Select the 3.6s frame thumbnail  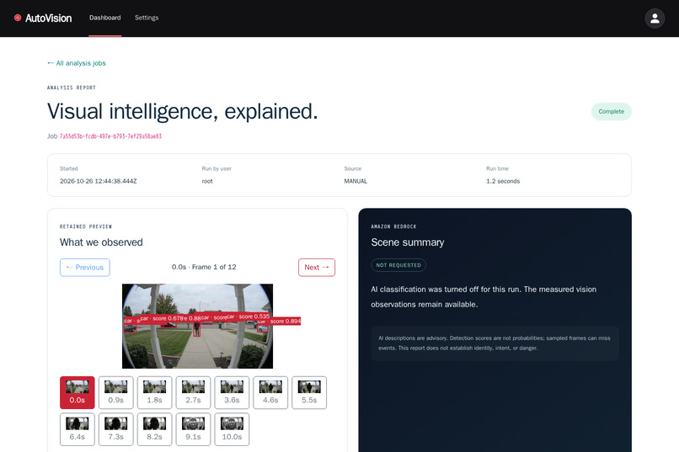pyautogui.click(x=232, y=392)
